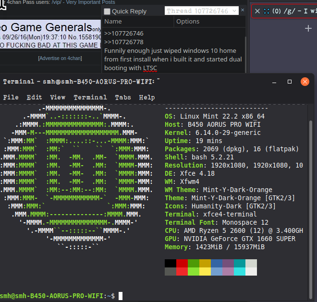Click the black color block
Viewport: 317px width, 302px height.
coord(171,264)
